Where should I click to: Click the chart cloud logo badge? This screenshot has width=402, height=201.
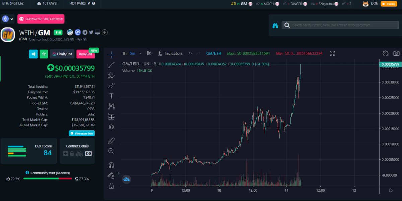coord(127,180)
